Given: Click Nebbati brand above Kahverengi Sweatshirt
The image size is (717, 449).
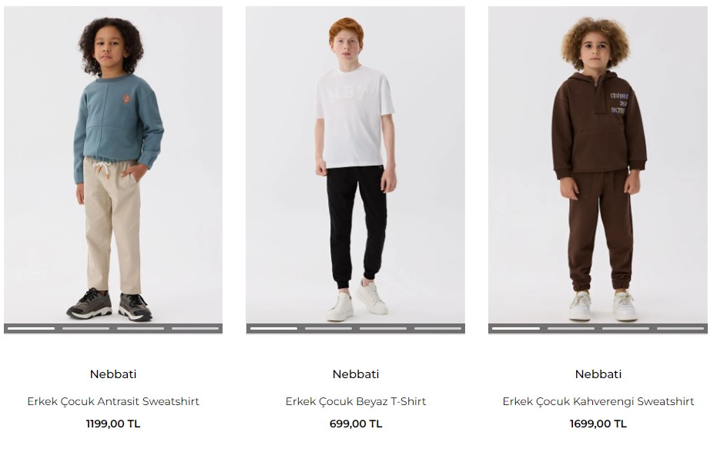Looking at the screenshot, I should click(598, 374).
